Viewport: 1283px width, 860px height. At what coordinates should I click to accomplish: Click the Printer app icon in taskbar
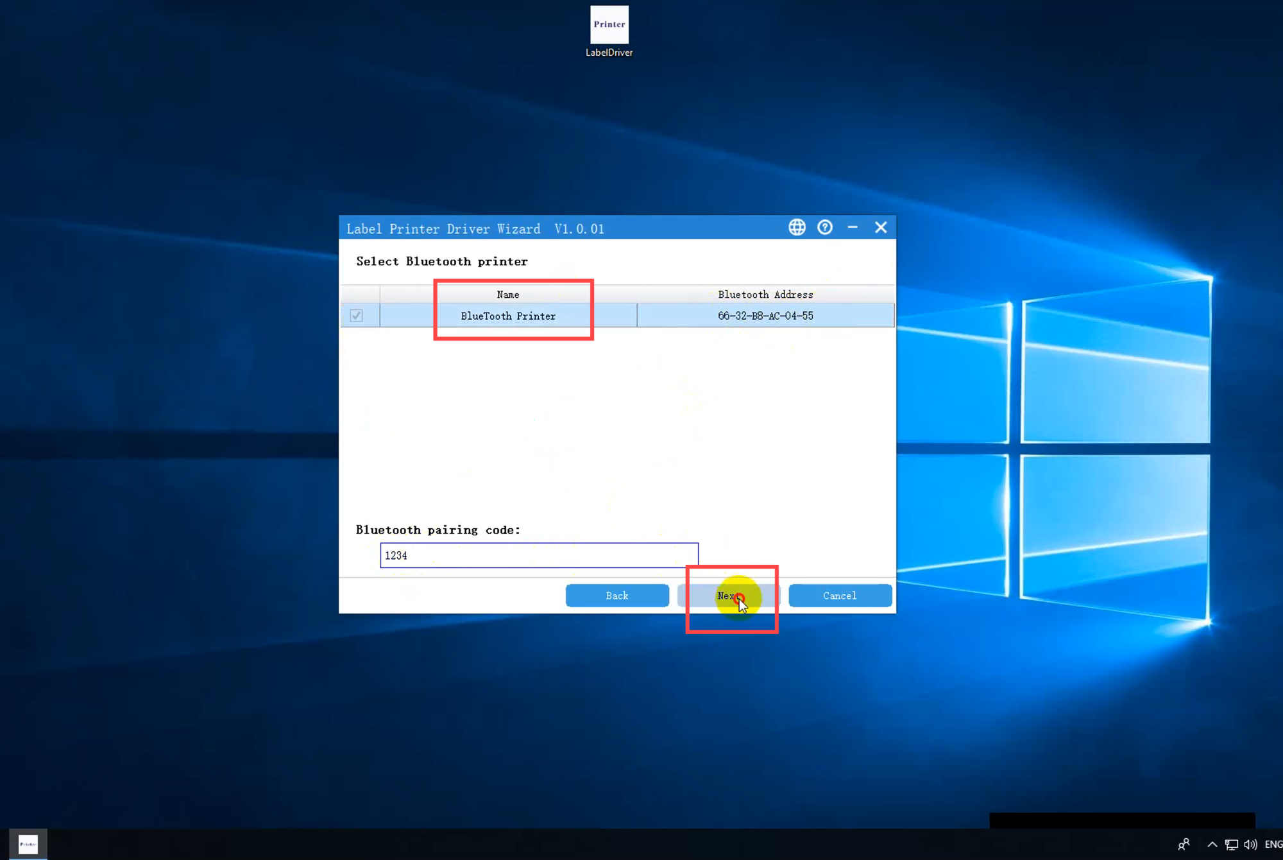pos(28,845)
